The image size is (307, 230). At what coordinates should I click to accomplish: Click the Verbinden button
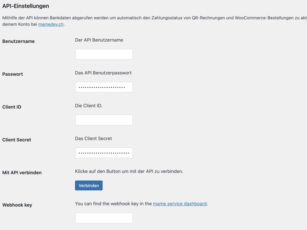(x=89, y=185)
